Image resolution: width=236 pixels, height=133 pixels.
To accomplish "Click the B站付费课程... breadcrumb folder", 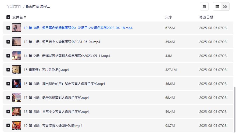I will [x=38, y=7].
